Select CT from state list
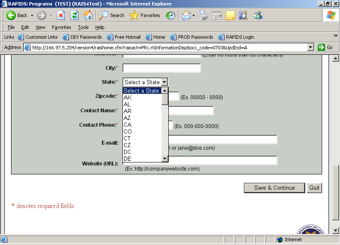This screenshot has width=340, height=245. 142,138
